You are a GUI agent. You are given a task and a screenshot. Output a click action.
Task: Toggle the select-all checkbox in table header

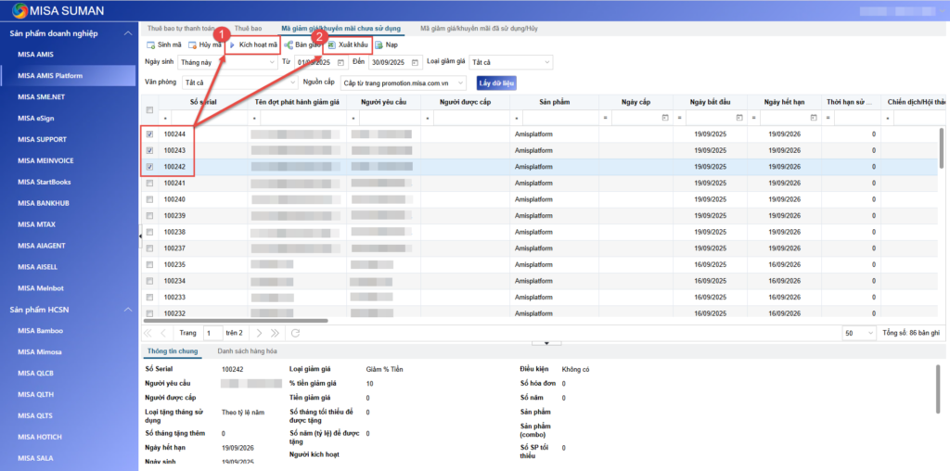pyautogui.click(x=150, y=110)
